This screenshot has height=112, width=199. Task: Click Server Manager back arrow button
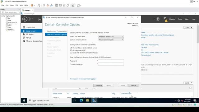pyautogui.click(x=25, y=19)
